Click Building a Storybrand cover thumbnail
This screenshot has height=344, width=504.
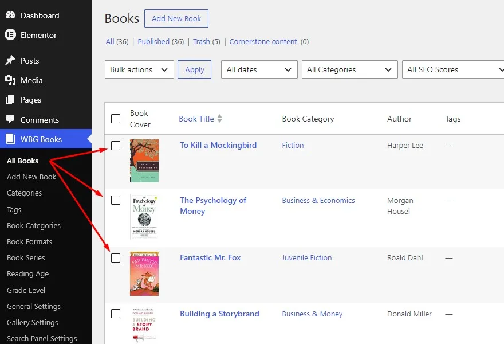point(144,326)
